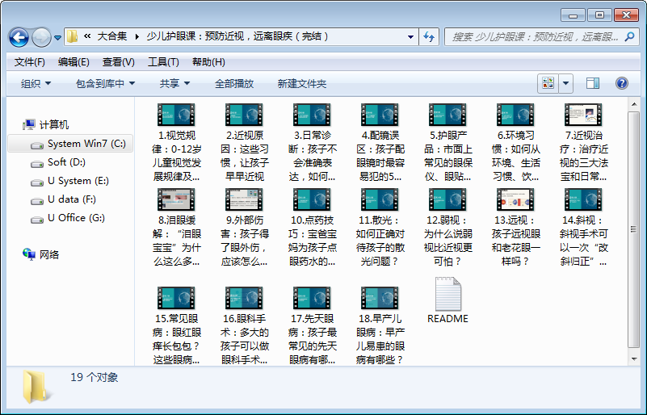The width and height of the screenshot is (647, 415).
Task: Expand the 包含到库中 dropdown
Action: pos(105,83)
